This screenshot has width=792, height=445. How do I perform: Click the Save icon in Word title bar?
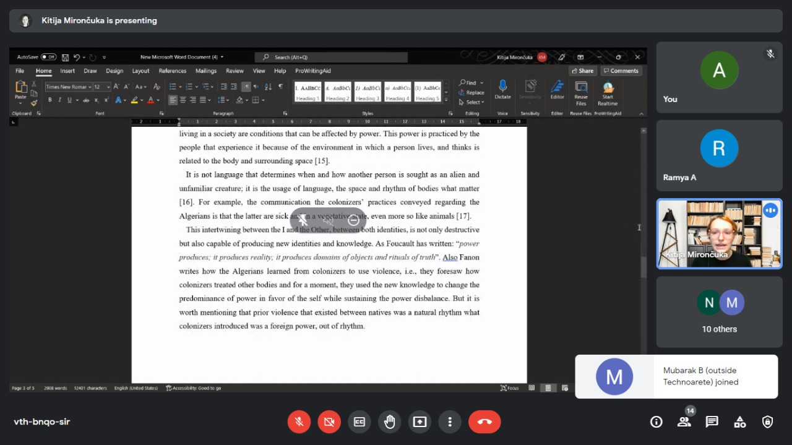[x=65, y=57]
